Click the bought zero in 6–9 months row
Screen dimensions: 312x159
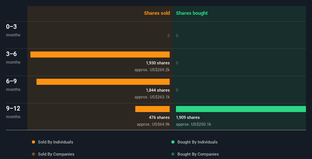pos(177,90)
